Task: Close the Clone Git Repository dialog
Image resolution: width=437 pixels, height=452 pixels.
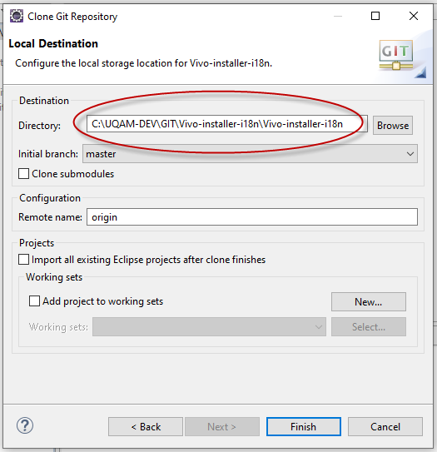Action: click(x=414, y=16)
